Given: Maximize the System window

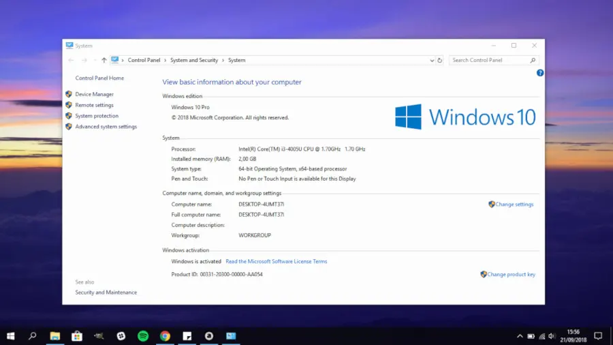Looking at the screenshot, I should click(x=514, y=46).
